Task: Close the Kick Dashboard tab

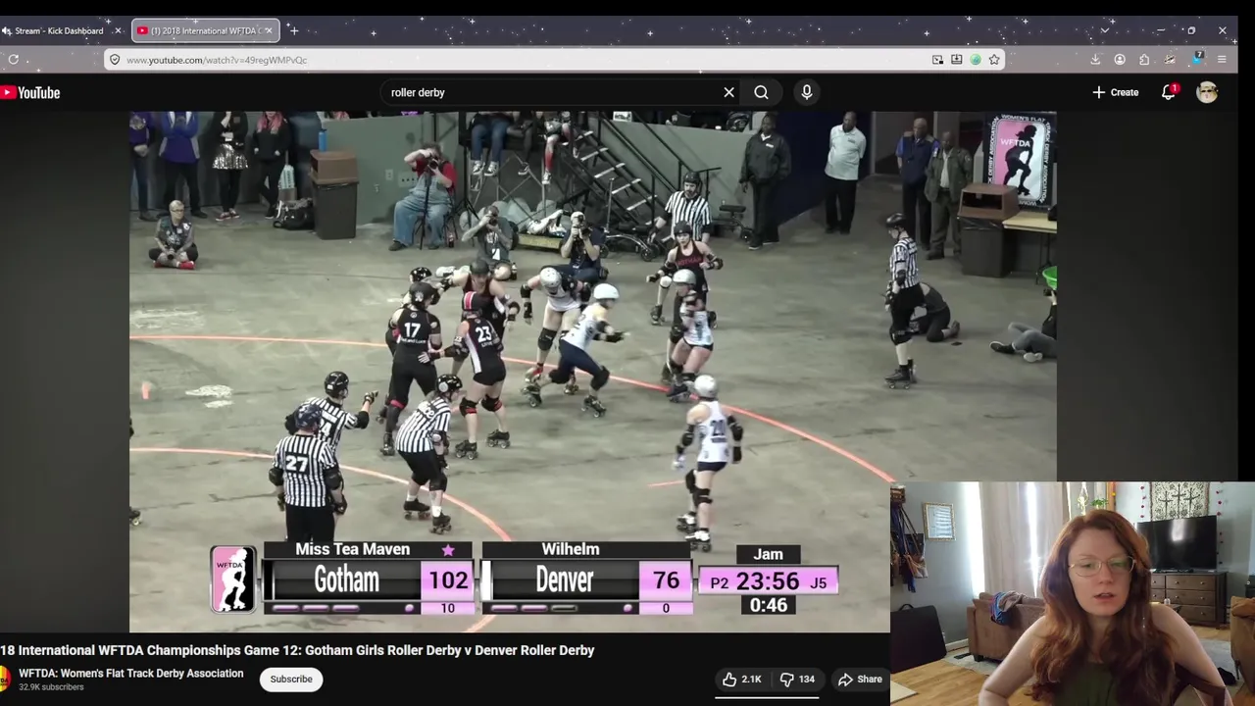Action: pos(118,30)
